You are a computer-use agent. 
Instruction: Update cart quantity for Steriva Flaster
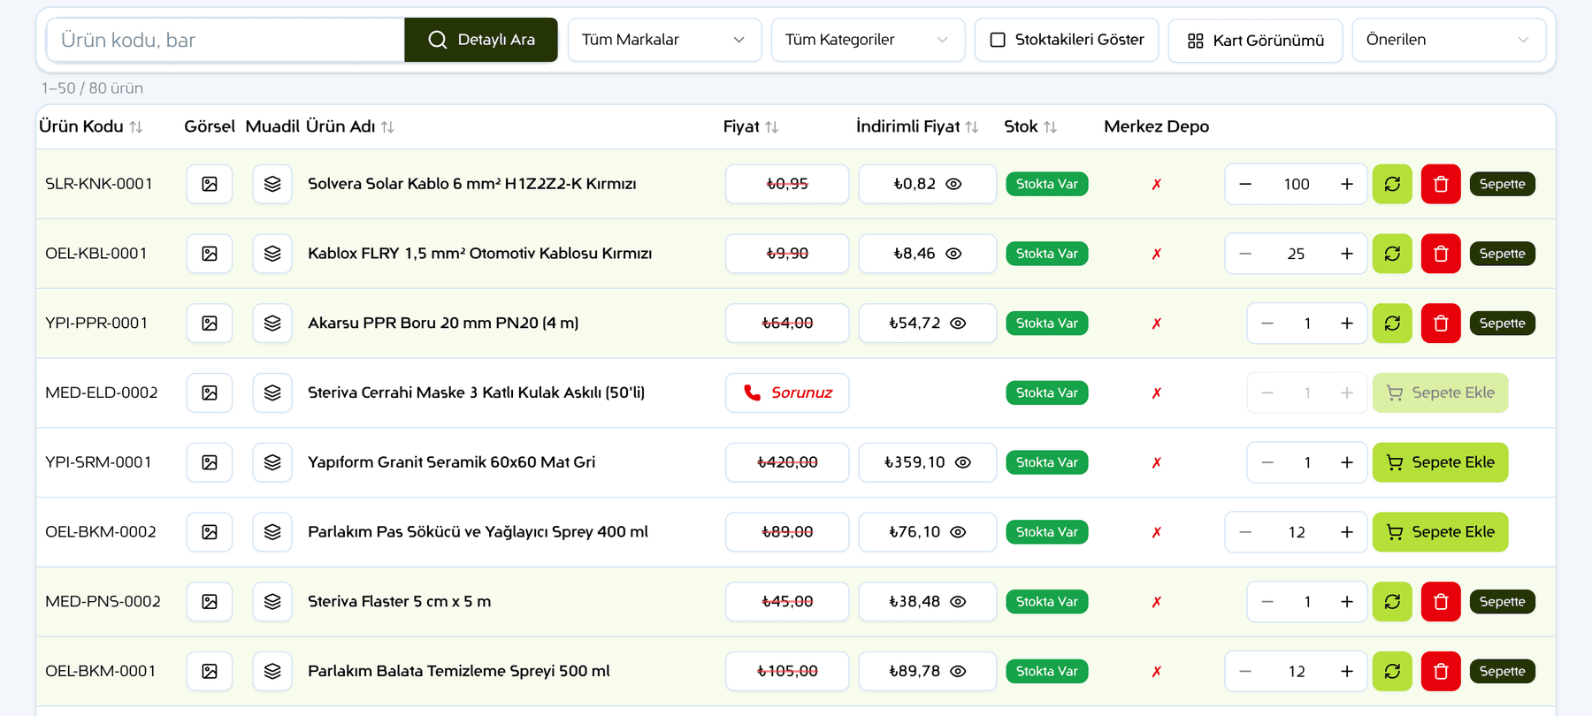(1392, 602)
